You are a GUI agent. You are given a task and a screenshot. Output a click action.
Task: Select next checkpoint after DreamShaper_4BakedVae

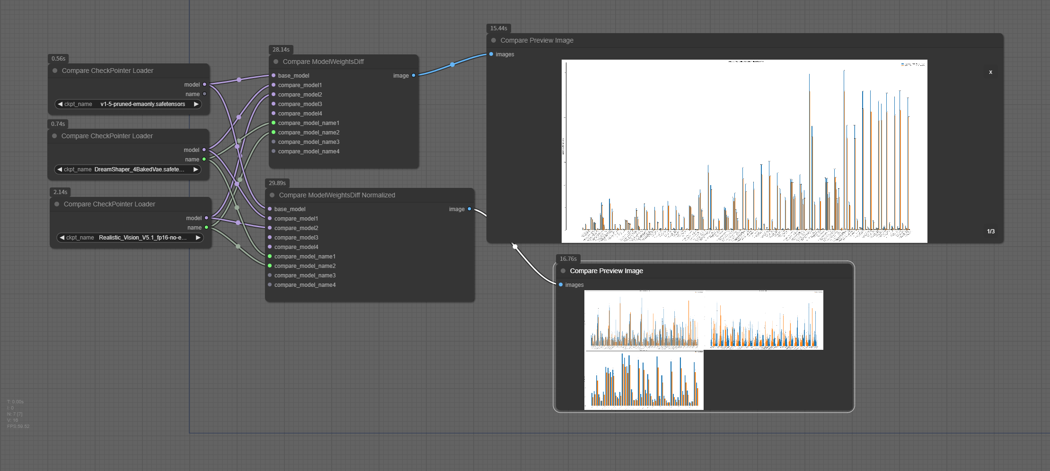pos(195,169)
